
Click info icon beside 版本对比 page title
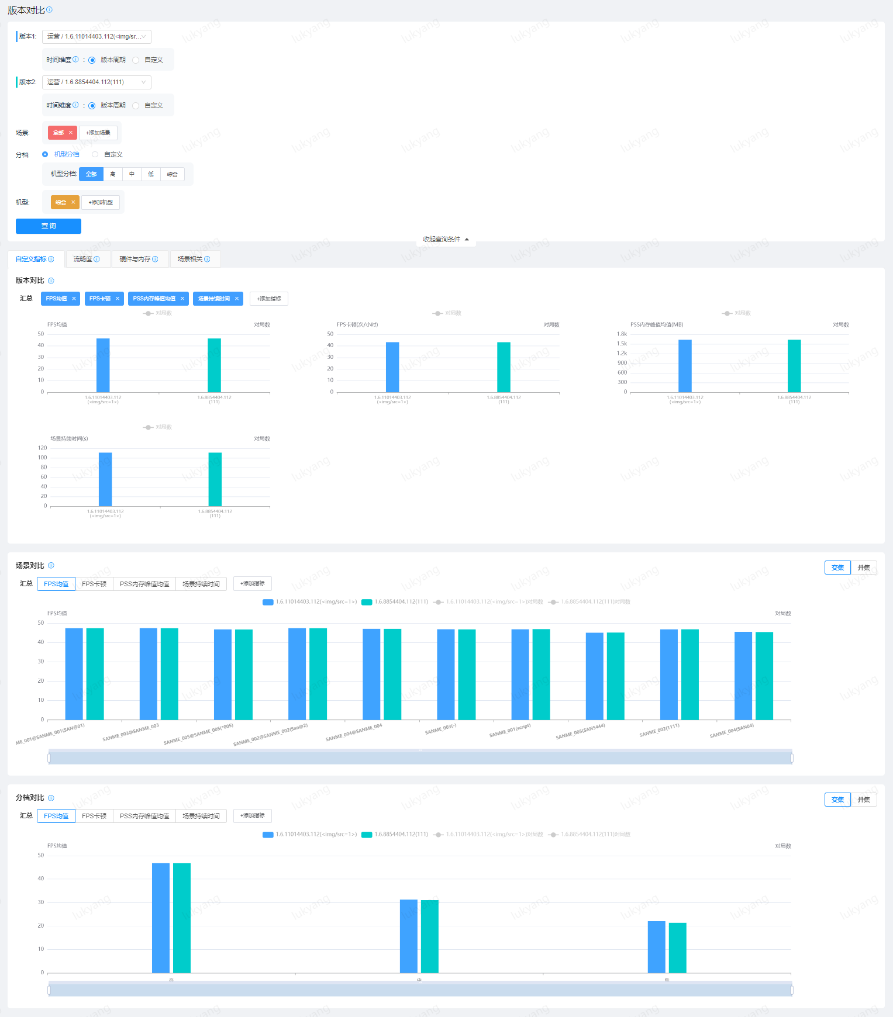point(49,10)
